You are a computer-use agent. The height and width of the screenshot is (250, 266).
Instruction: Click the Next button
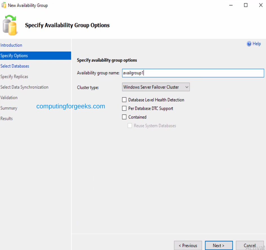tap(219, 245)
